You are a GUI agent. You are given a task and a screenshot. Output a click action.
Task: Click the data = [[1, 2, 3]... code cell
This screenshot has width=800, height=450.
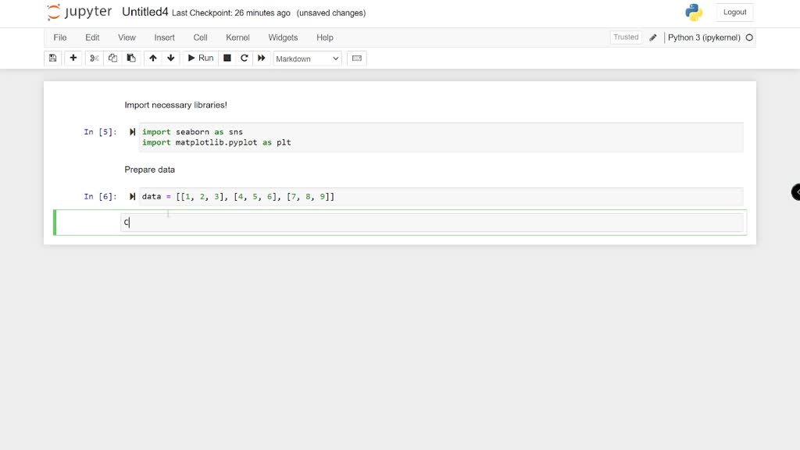coord(441,197)
